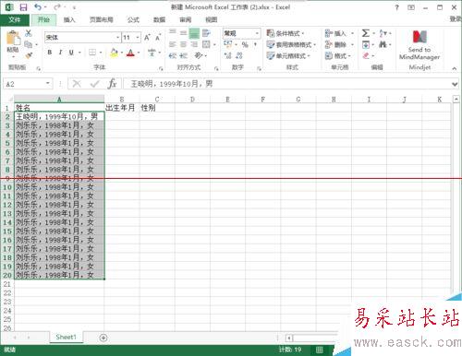Click the Save icon in quick access toolbar
The height and width of the screenshot is (356, 462).
(x=23, y=6)
